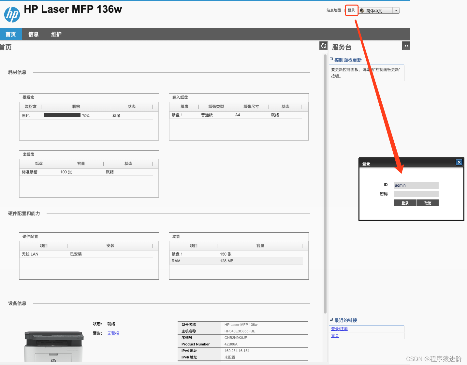Viewport: 467px width, 365px height.
Task: Click the IPv4 address 169.254.16.154
Action: (x=237, y=351)
